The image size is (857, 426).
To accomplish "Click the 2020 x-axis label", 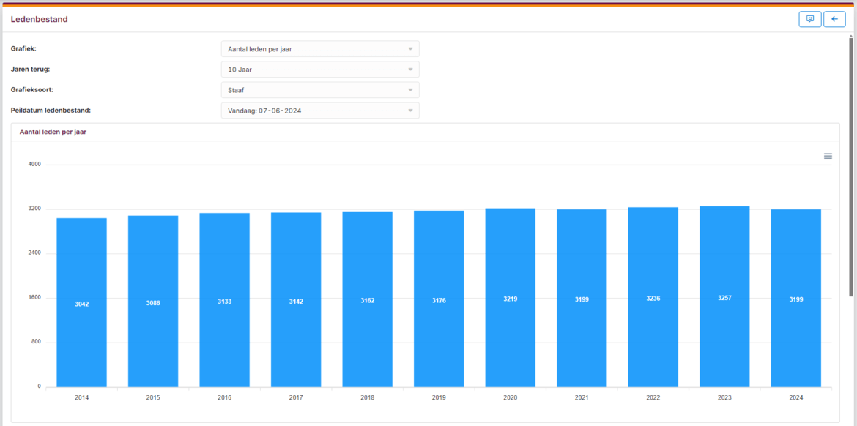I will pyautogui.click(x=511, y=398).
